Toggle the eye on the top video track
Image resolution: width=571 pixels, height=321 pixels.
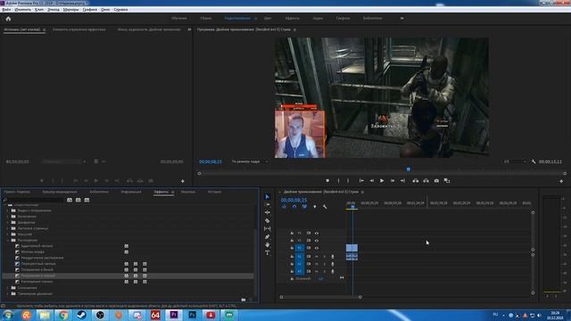pos(317,234)
